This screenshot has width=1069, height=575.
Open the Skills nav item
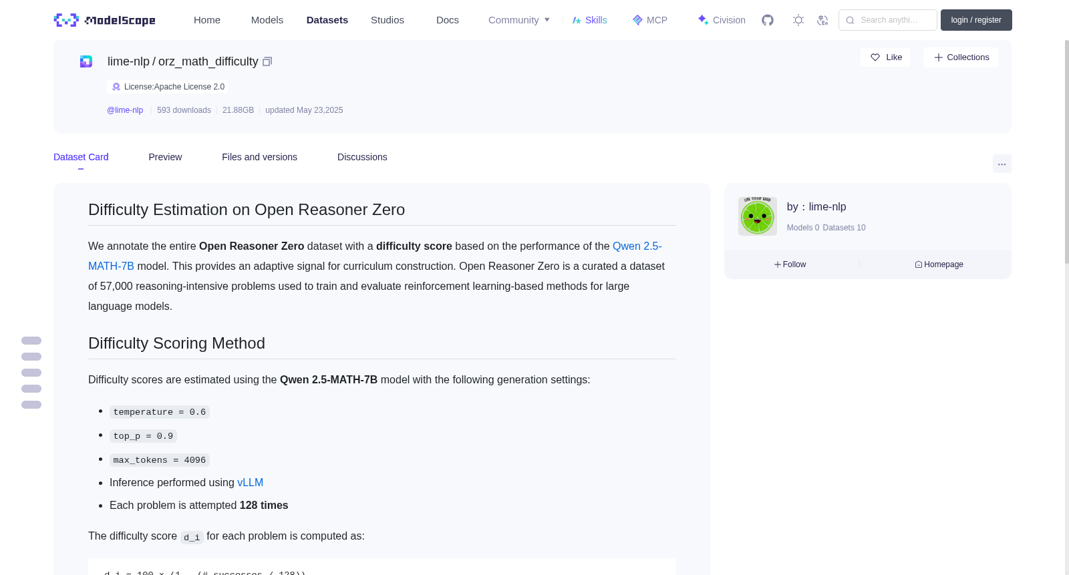589,20
